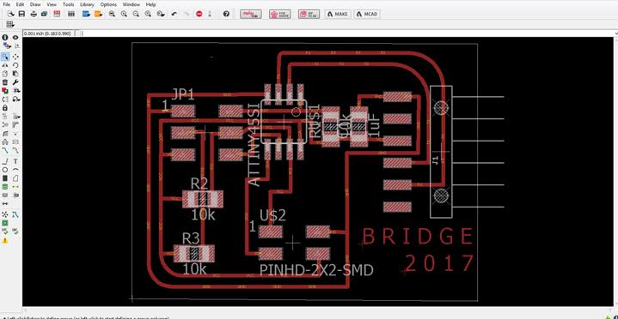Click the Help question mark icon
Viewport: 618px width, 319px height.
(226, 15)
